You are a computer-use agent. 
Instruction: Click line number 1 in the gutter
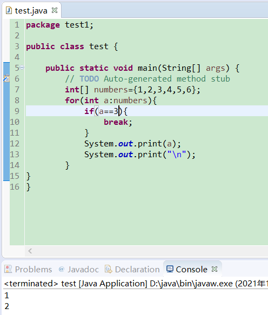pos(17,25)
